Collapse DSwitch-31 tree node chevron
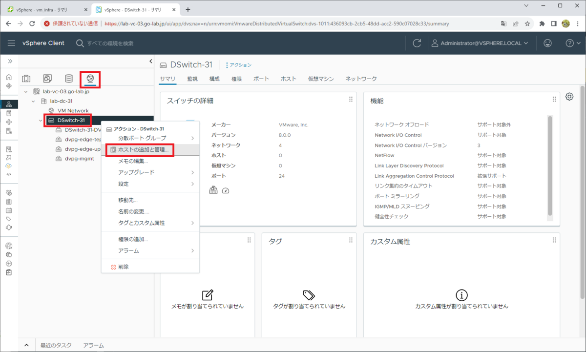This screenshot has width=586, height=352. 41,120
